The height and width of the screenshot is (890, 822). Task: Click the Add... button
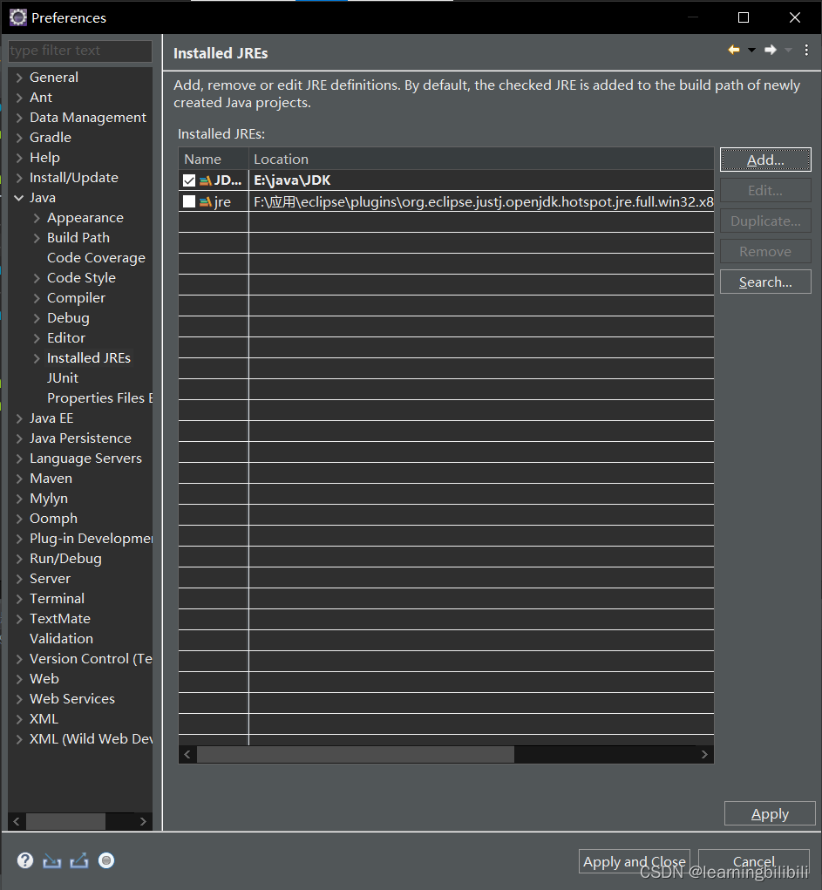click(765, 160)
